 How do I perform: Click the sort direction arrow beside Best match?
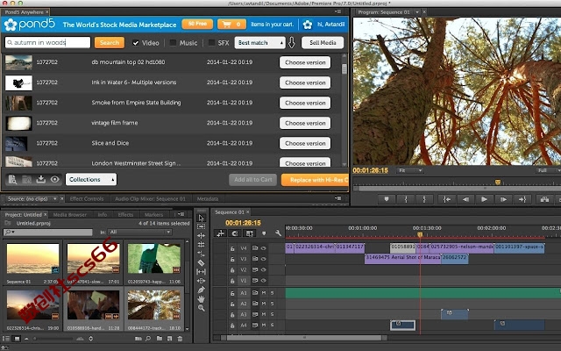pos(292,43)
